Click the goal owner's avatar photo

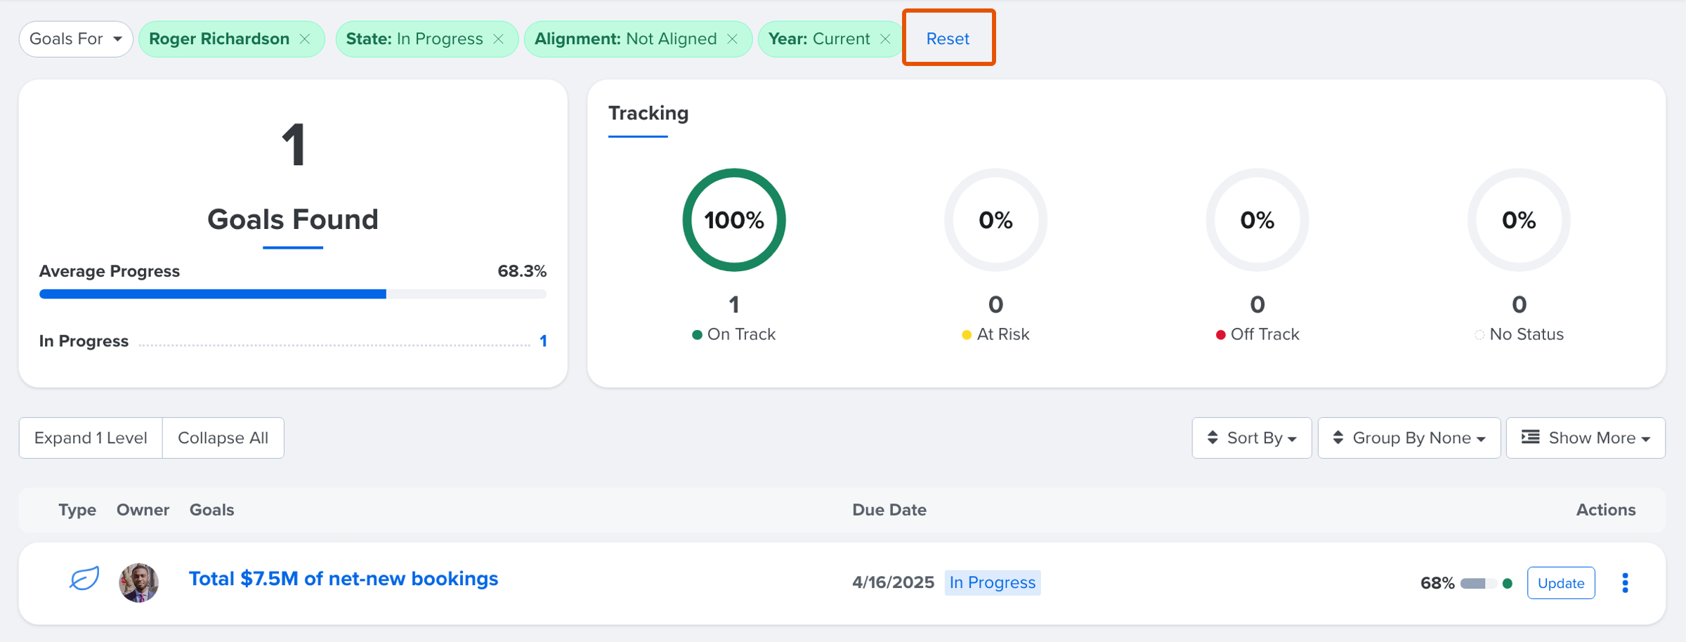click(x=139, y=583)
